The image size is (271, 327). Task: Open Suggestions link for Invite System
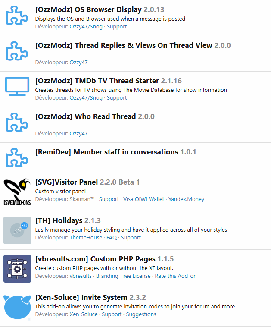pyautogui.click(x=141, y=314)
